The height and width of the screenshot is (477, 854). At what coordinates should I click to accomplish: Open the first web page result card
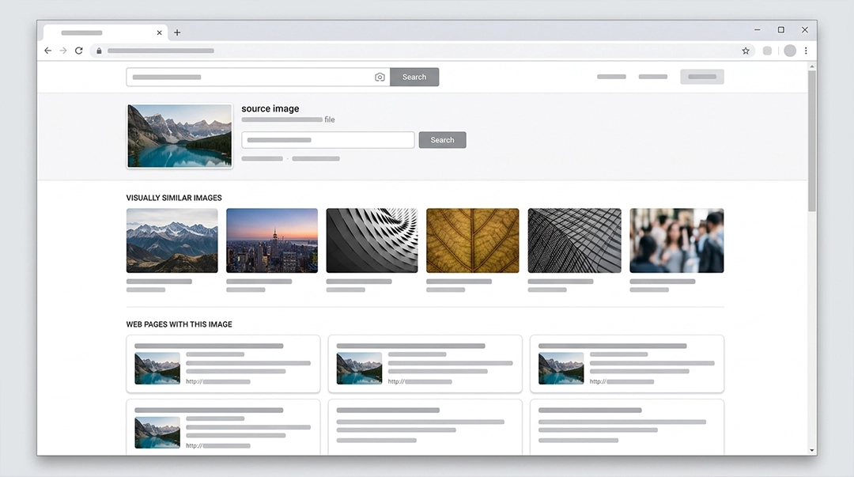[x=223, y=364]
